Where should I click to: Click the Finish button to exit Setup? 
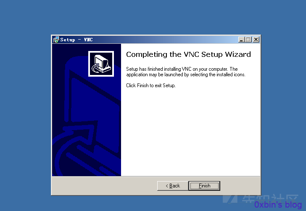[204, 186]
